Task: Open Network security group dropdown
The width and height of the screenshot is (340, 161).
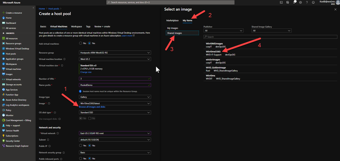Action: [x=115, y=152]
